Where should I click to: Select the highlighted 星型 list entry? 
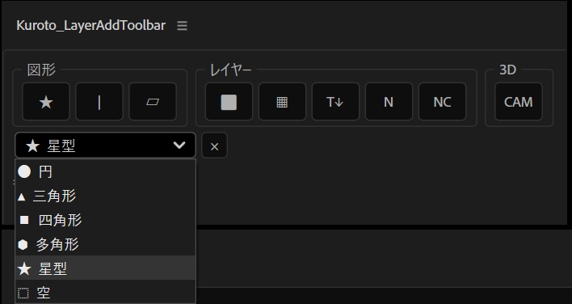[105, 268]
